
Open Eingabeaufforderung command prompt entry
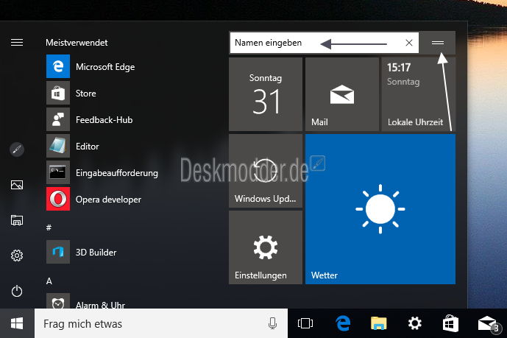point(102,173)
